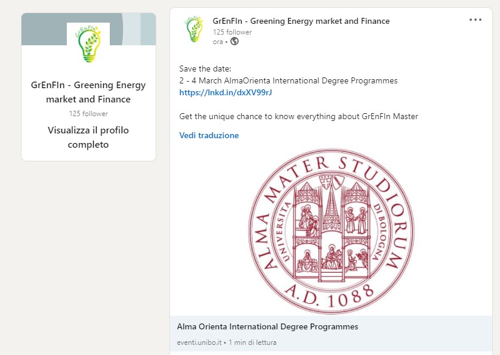
Task: Click the 'ora' post timestamp
Action: point(218,42)
